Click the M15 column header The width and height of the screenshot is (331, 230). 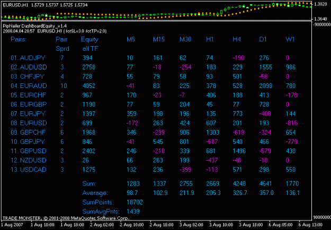(159, 39)
